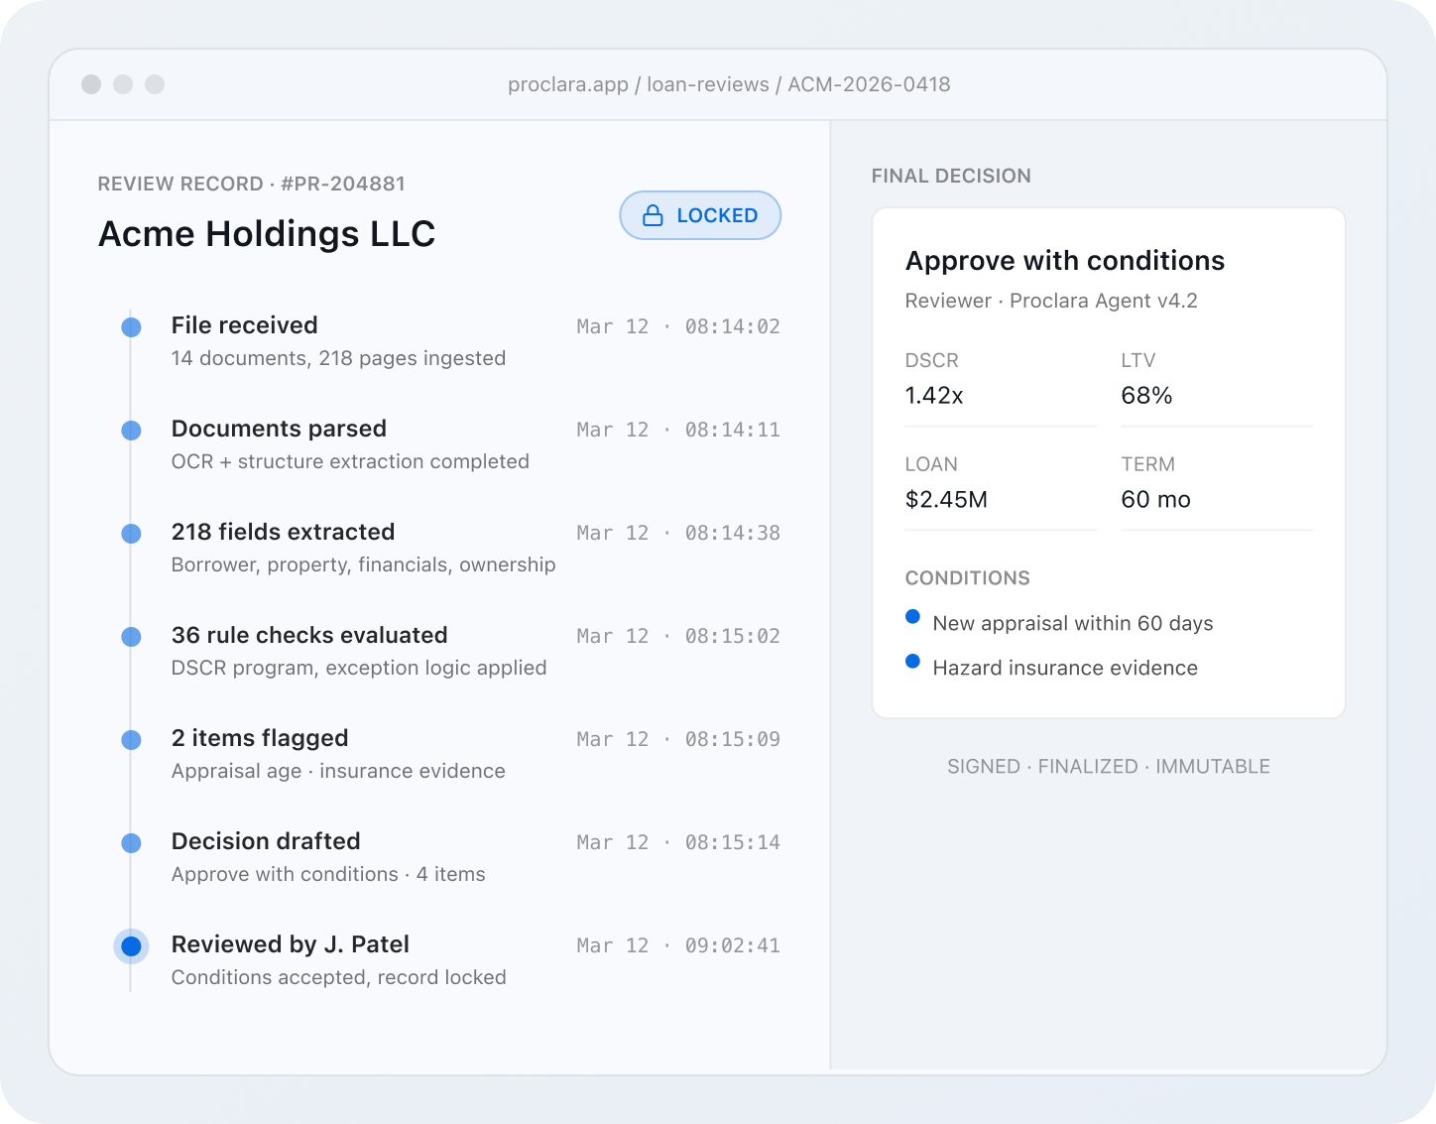
Task: Click the Hazard insurance evidence condition
Action: click(x=1065, y=668)
